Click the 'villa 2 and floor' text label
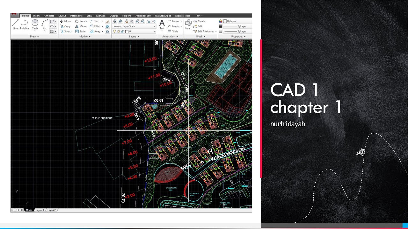Image resolution: width=408 pixels, height=229 pixels. pos(102,118)
